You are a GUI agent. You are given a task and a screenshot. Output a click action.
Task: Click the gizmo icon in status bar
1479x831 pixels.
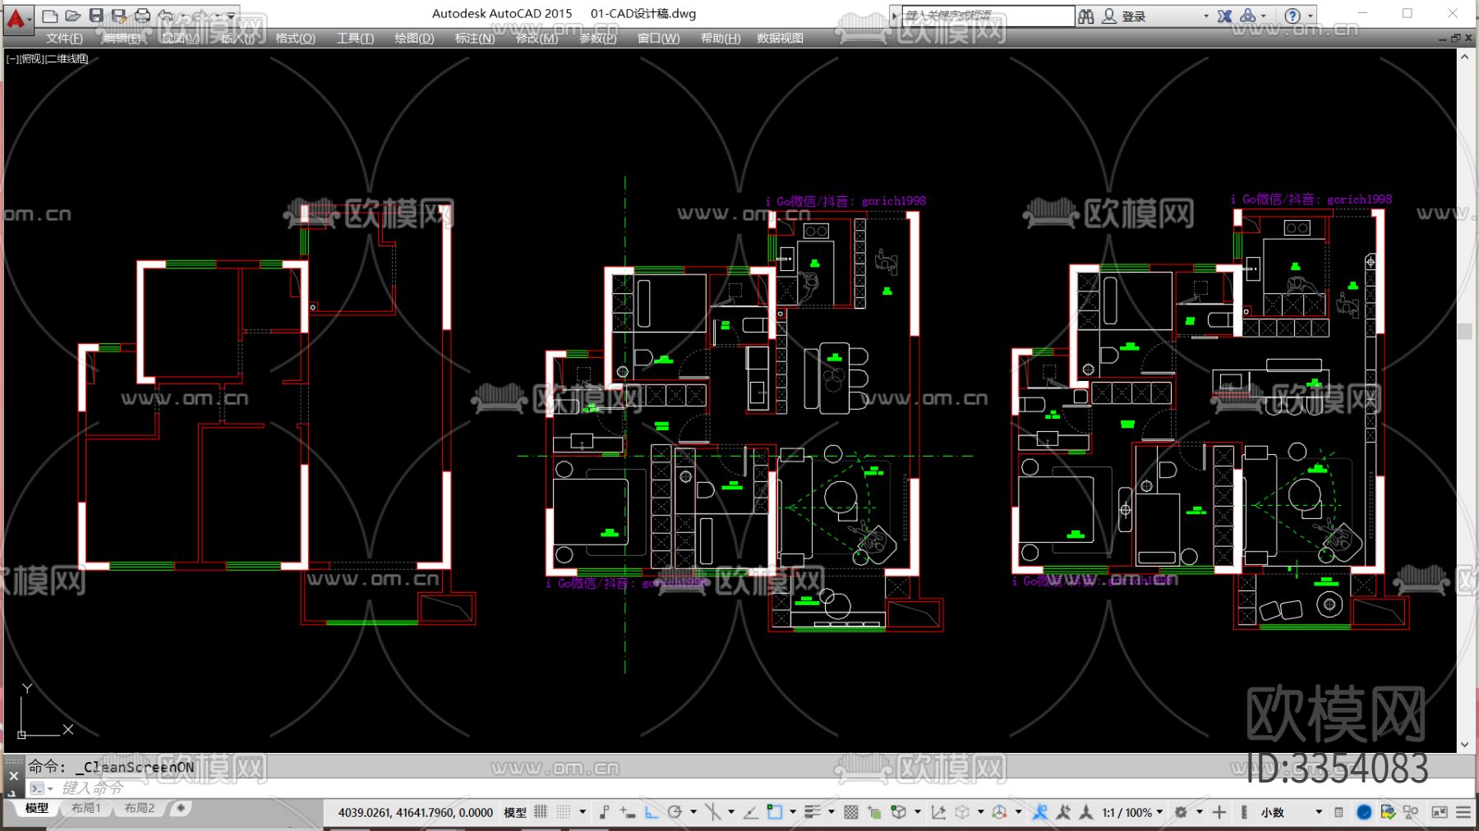click(999, 812)
